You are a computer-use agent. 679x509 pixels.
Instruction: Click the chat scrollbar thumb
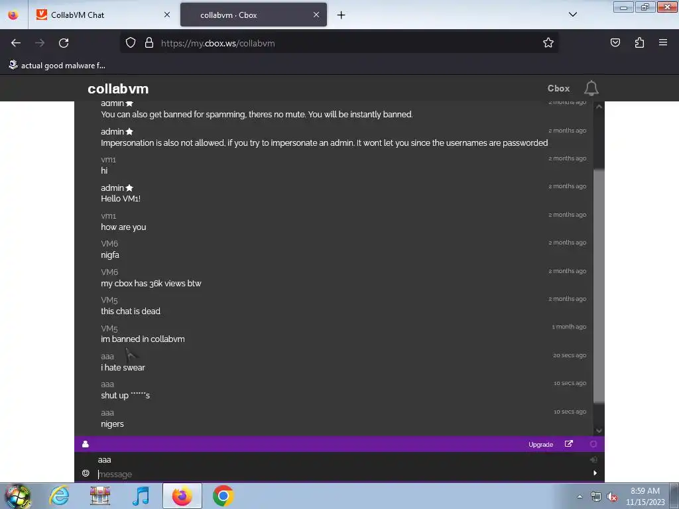599,286
